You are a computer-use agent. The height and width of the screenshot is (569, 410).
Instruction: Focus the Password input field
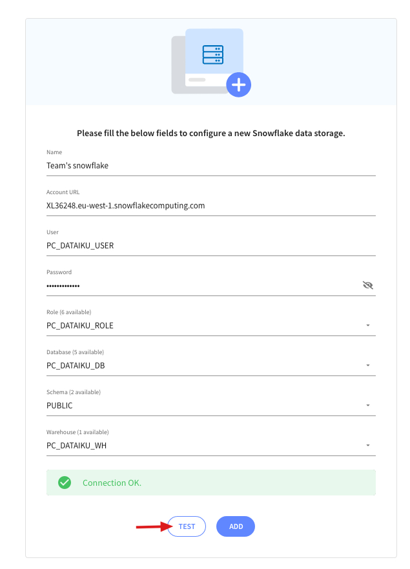[203, 286]
